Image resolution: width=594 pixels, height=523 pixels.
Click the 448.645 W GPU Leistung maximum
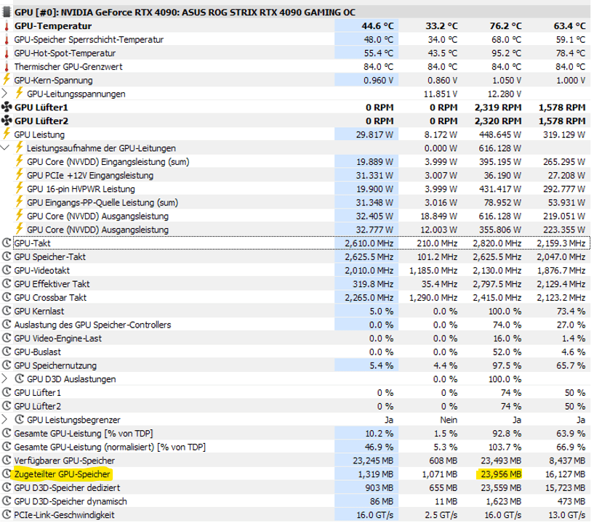coord(500,134)
